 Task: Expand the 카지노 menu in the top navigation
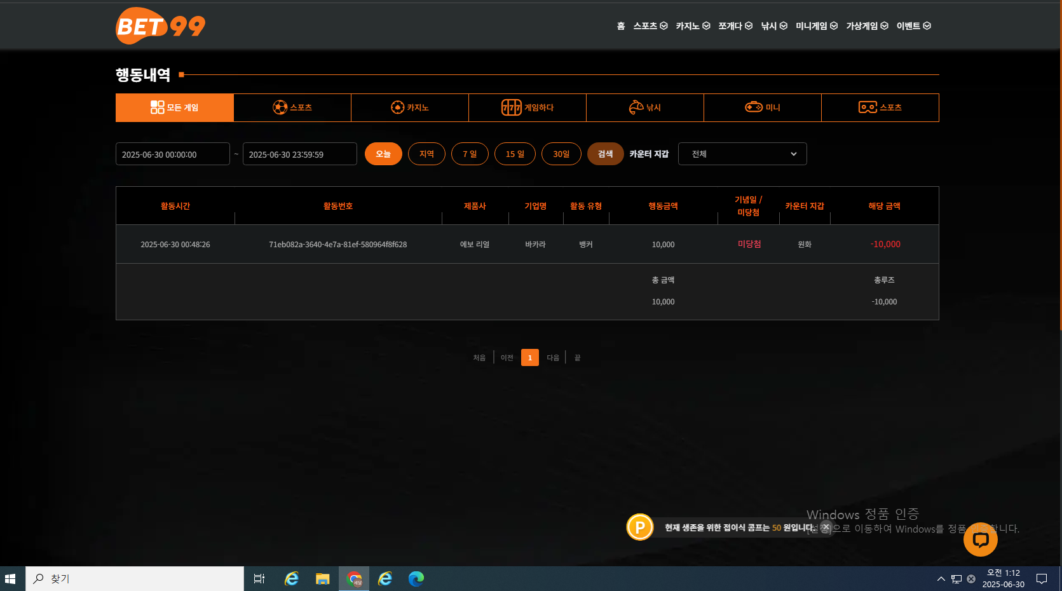[693, 26]
